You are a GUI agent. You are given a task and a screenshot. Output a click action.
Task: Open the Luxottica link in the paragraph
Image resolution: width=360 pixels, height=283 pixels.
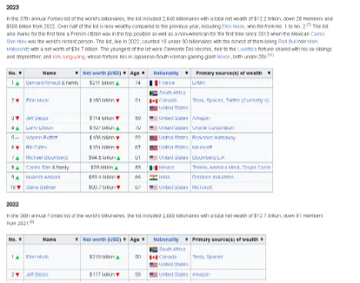[x=247, y=49]
